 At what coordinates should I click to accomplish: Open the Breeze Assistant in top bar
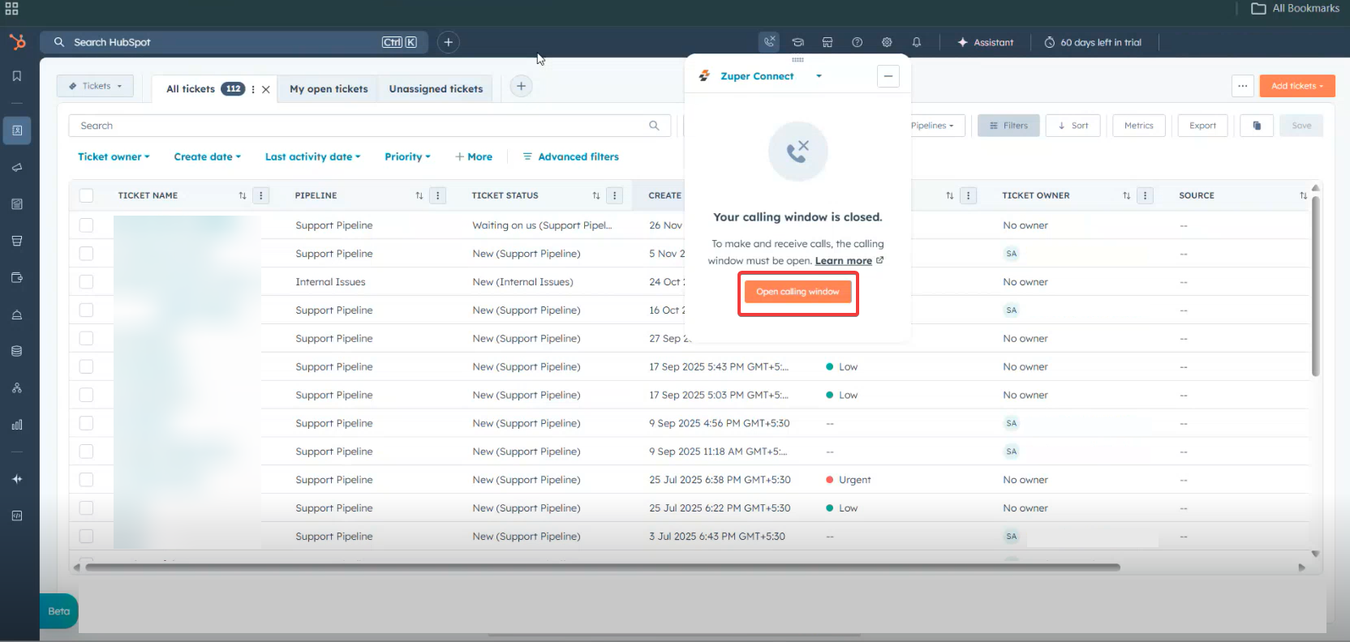pos(986,42)
